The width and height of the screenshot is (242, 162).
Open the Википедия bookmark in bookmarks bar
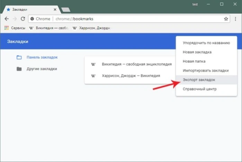click(x=48, y=28)
